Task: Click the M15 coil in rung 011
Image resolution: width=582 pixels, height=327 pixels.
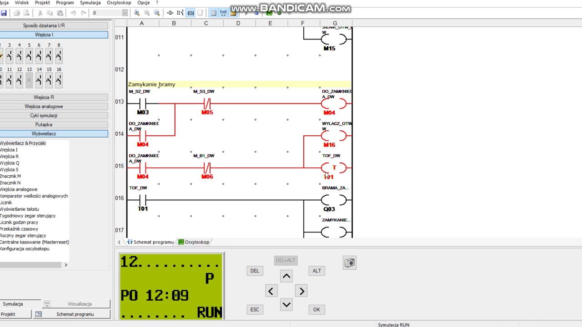Action: [x=334, y=40]
